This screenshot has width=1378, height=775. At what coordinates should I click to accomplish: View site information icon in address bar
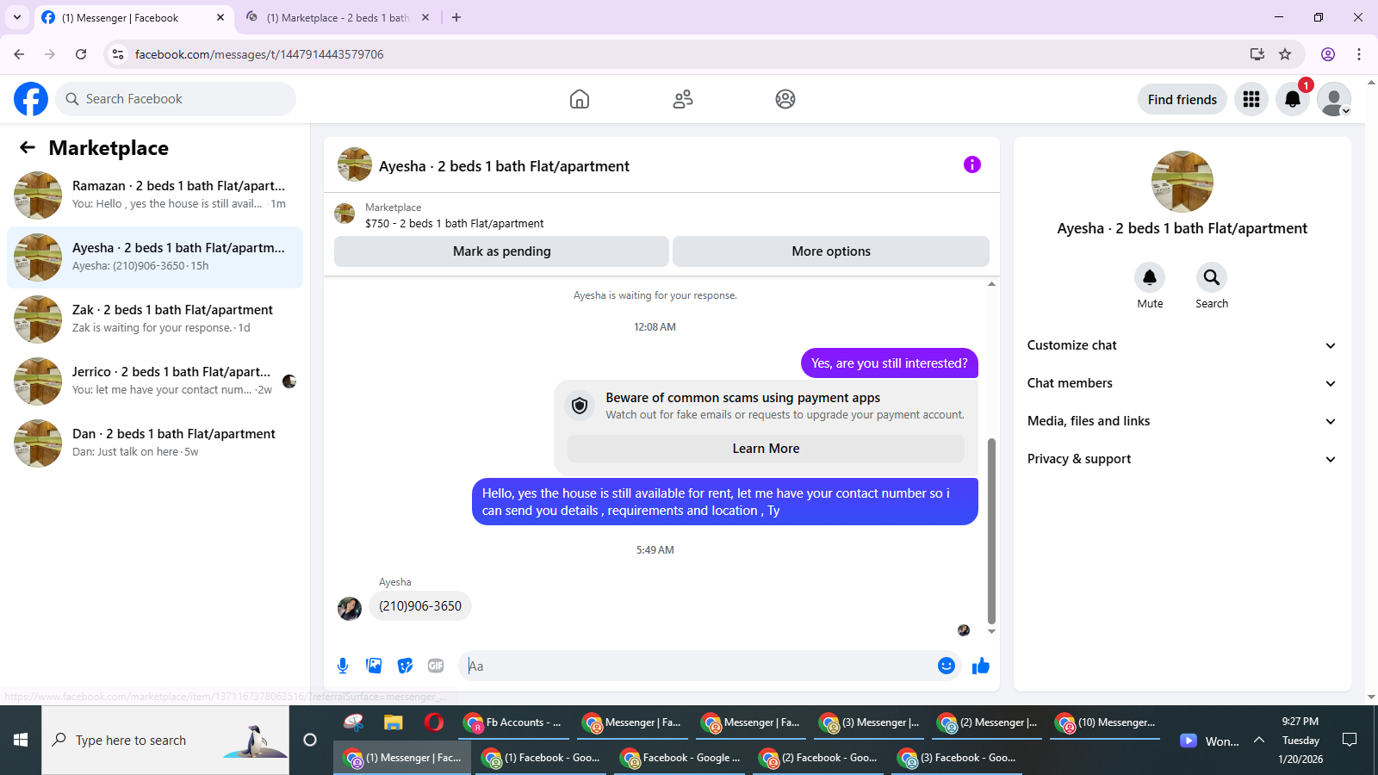coord(118,54)
